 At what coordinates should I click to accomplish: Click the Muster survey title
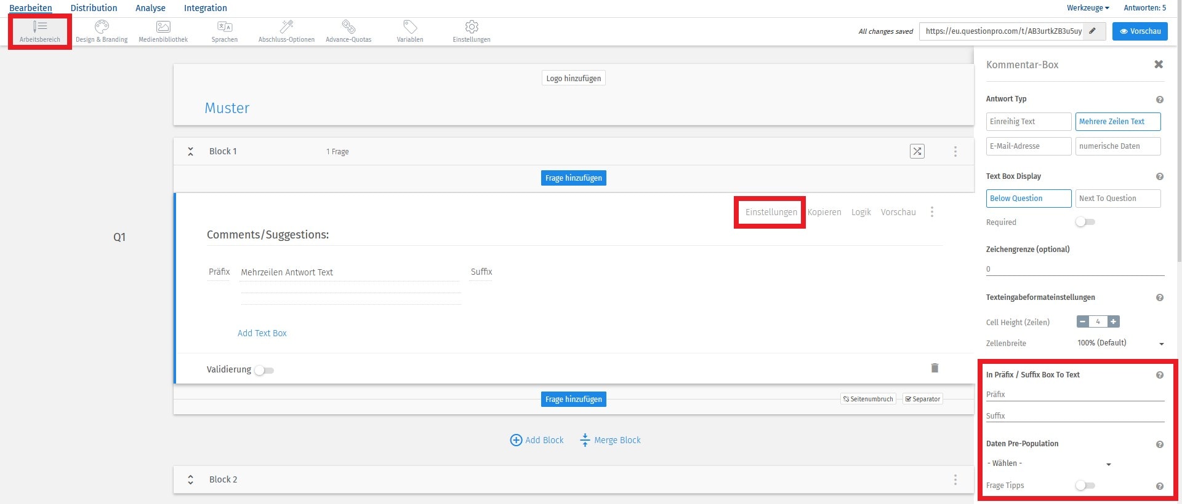click(227, 108)
